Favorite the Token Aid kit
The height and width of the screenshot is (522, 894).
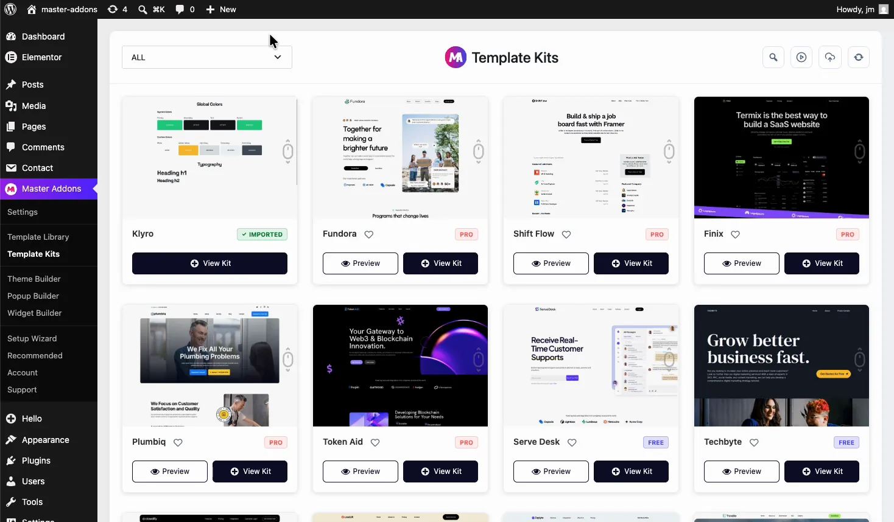375,442
